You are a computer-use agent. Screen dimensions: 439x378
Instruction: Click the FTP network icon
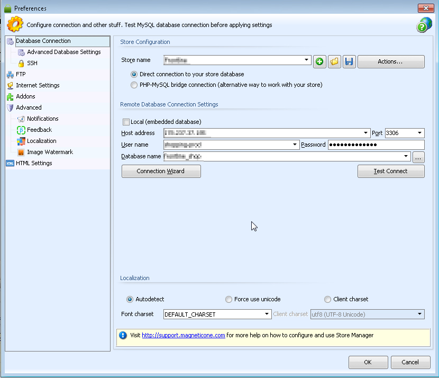tap(10, 75)
